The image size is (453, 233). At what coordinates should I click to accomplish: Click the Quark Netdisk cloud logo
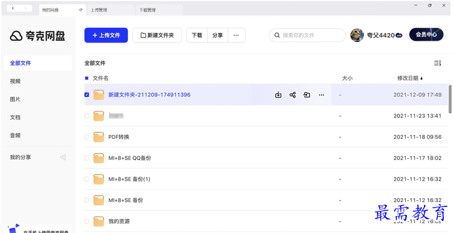[16, 35]
